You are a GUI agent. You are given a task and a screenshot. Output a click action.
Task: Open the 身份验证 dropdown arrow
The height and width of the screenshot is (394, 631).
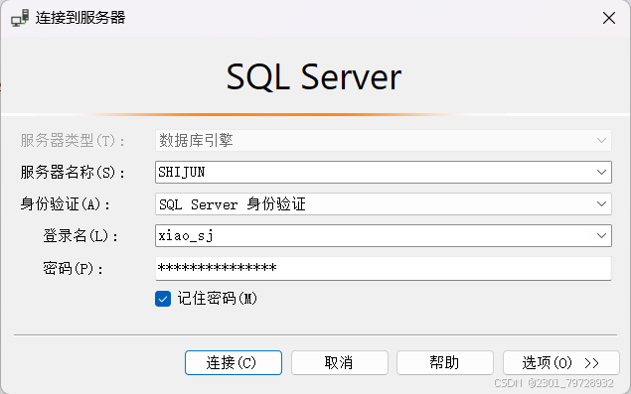point(601,203)
